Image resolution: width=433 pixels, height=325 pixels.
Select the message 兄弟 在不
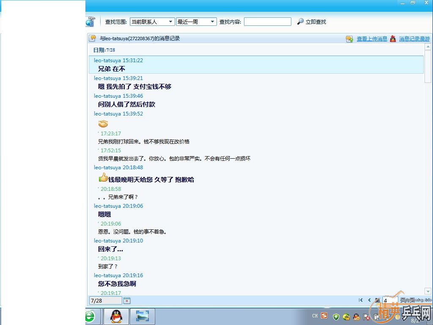tap(112, 69)
